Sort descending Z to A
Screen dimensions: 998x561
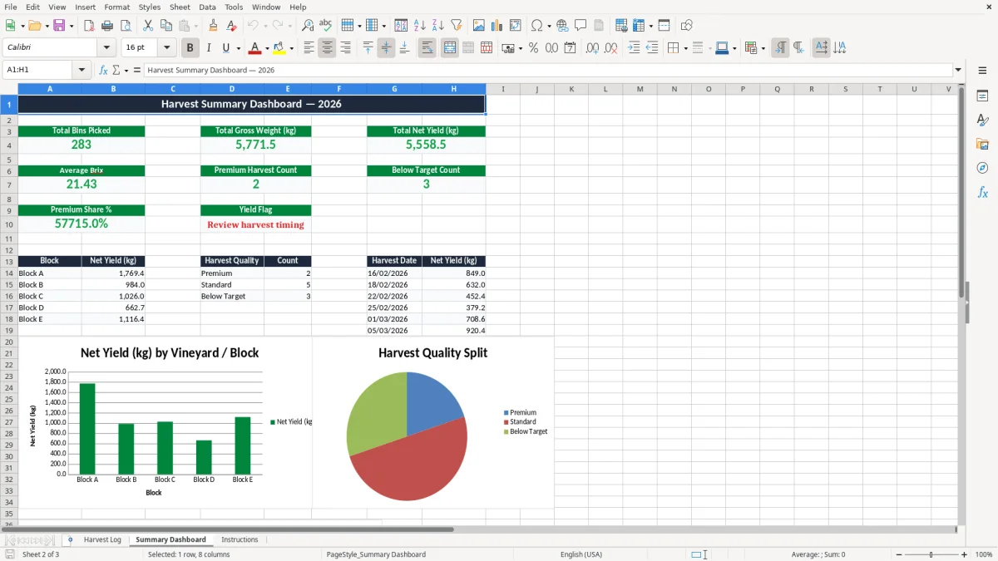click(438, 26)
